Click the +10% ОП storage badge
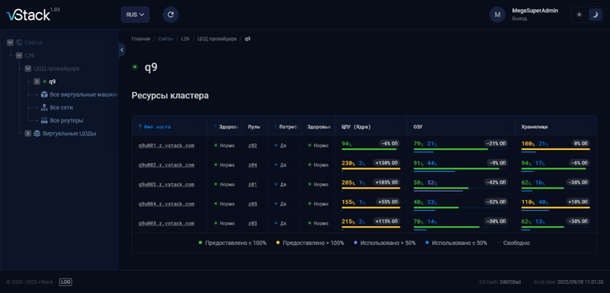Image resolution: width=610 pixels, height=293 pixels. click(x=579, y=202)
